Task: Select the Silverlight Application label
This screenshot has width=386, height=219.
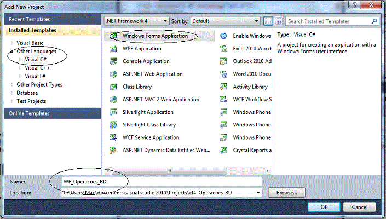Action: click(148, 112)
